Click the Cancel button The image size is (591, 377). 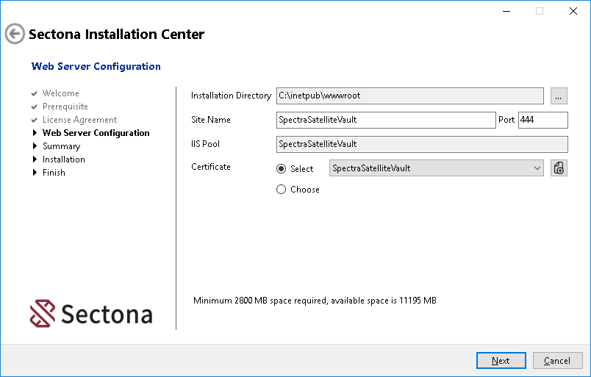tap(556, 360)
